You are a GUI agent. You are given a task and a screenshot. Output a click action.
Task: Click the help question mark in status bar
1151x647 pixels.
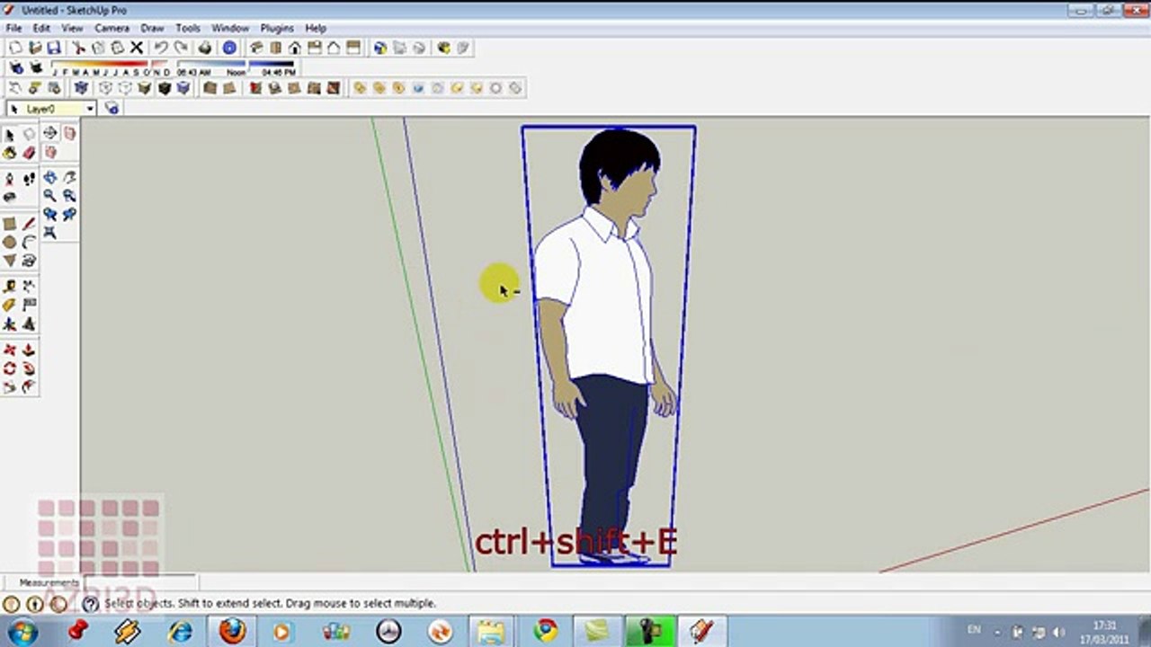(x=90, y=604)
